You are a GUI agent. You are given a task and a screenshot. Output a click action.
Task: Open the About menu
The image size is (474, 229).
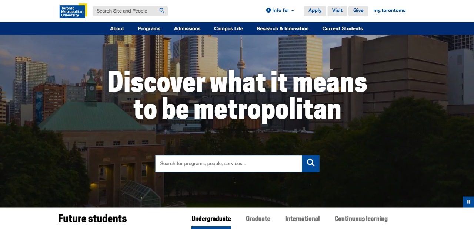117,28
